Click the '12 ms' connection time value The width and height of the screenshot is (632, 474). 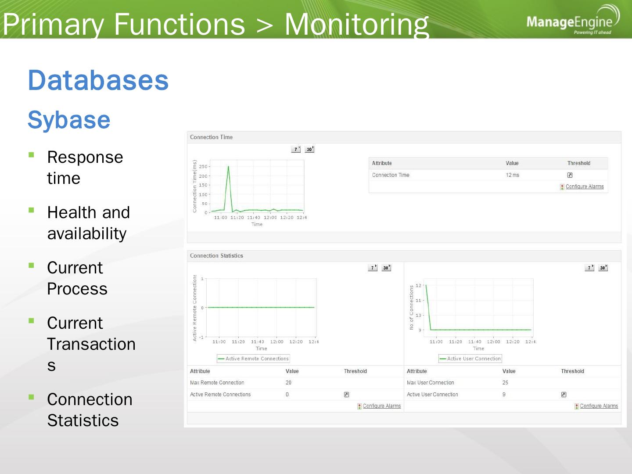coord(512,175)
